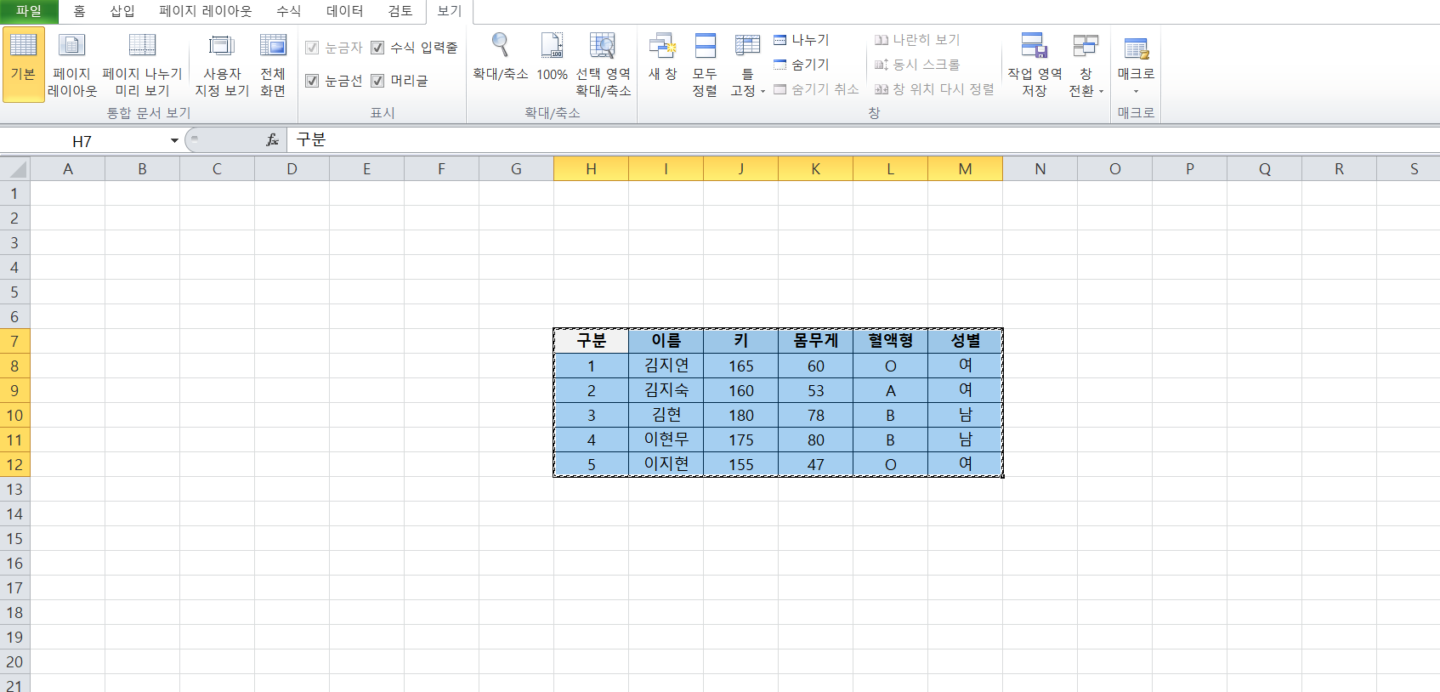This screenshot has height=692, width=1440.
Task: Open 사용자 지정 보기 dialog
Action: coord(222,65)
